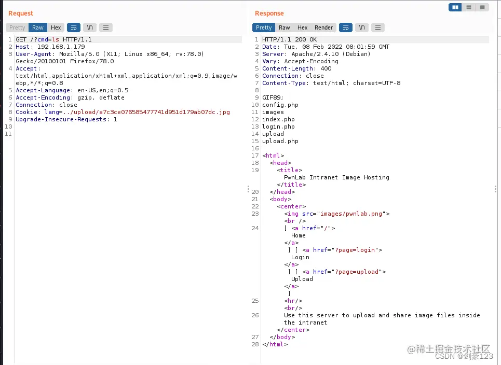
Task: Click the Cookie lang upload path value
Action: pyautogui.click(x=146, y=112)
